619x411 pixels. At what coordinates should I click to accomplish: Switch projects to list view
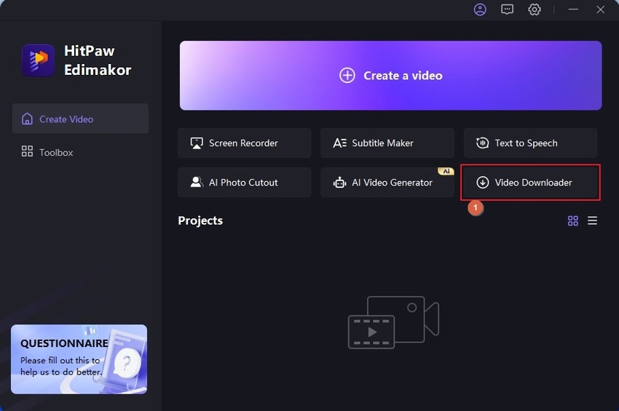point(592,220)
